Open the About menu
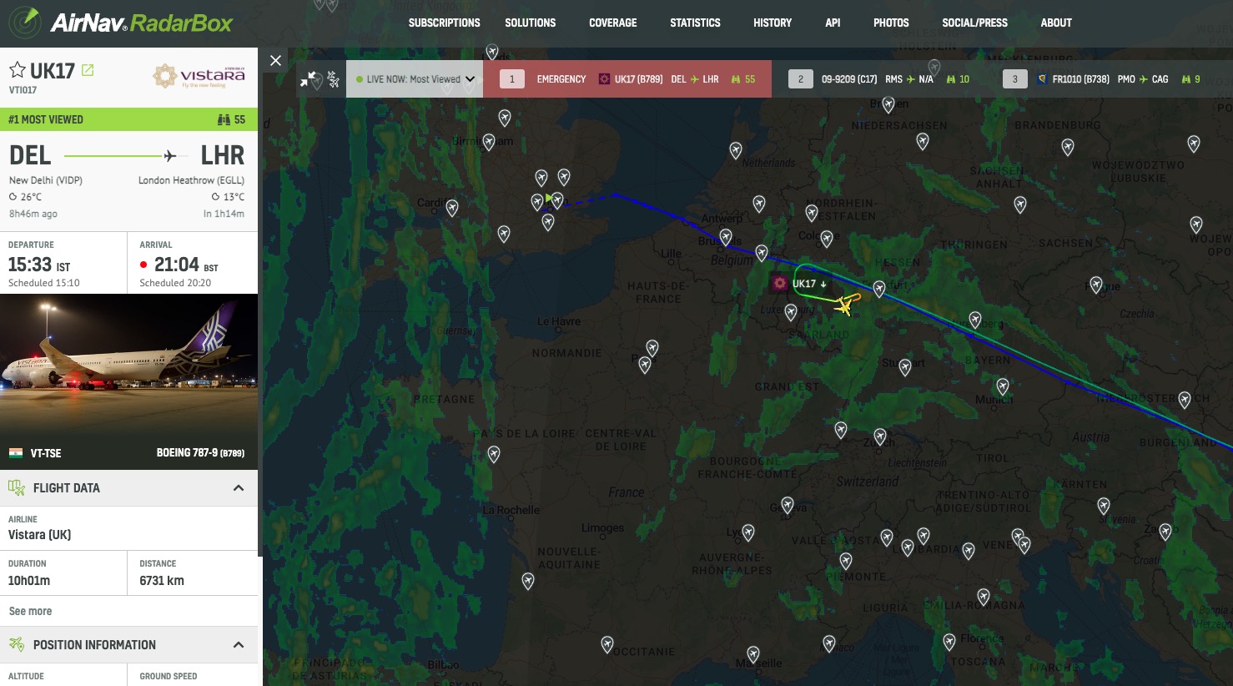Viewport: 1233px width, 686px height. pos(1056,23)
